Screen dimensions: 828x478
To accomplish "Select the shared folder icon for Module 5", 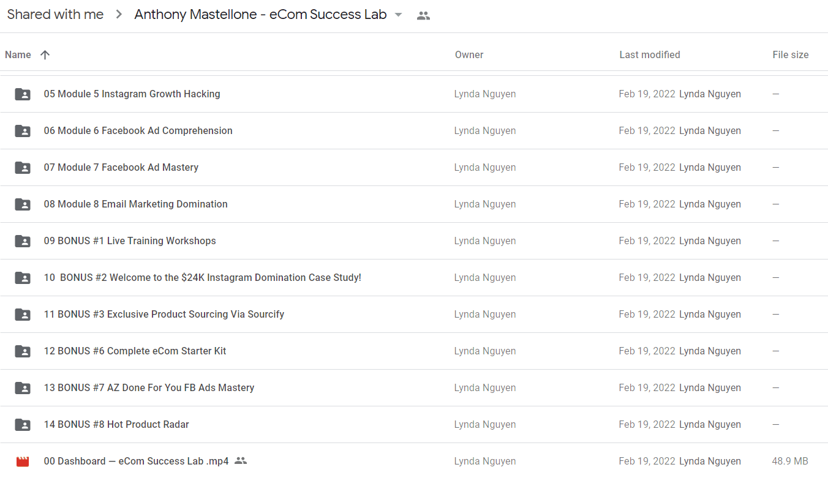I will point(23,94).
